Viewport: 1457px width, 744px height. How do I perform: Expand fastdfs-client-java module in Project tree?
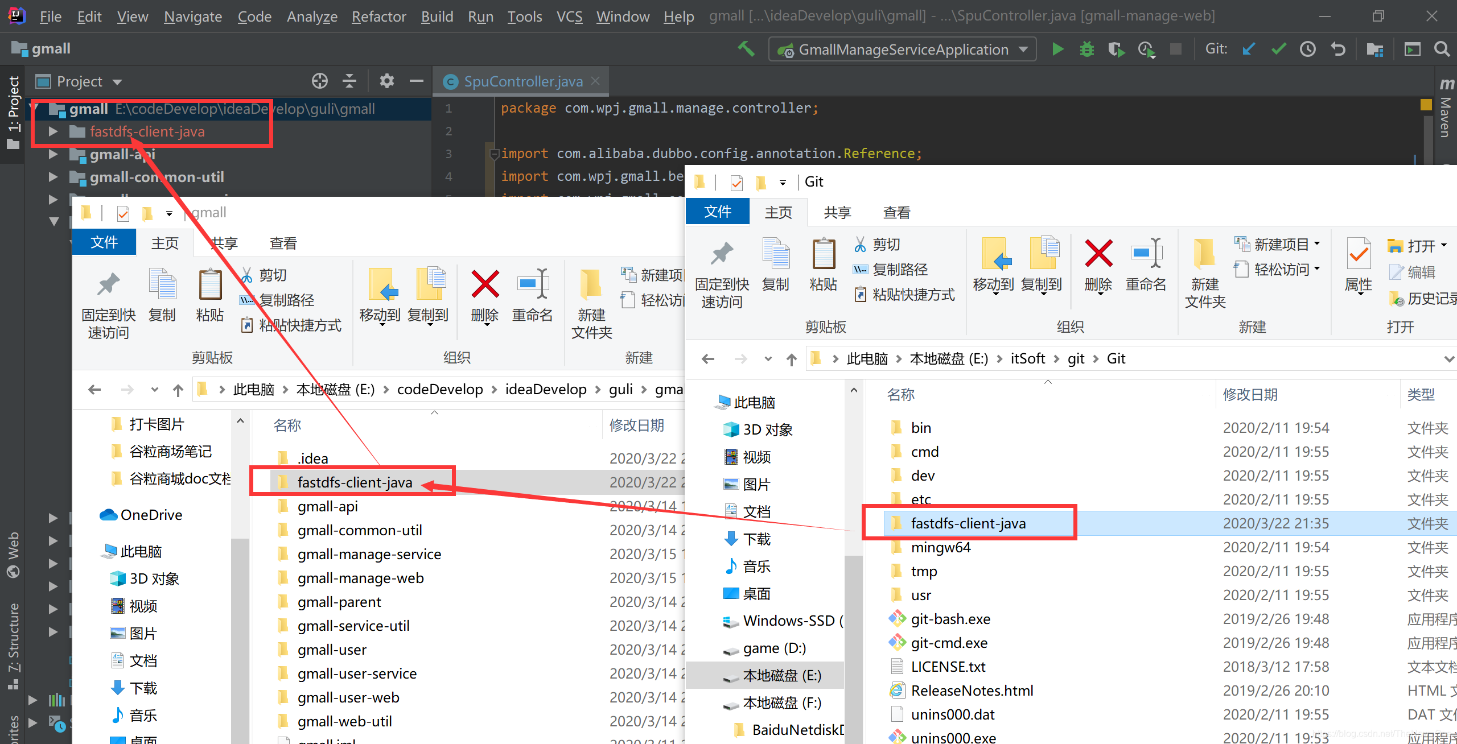coord(53,132)
